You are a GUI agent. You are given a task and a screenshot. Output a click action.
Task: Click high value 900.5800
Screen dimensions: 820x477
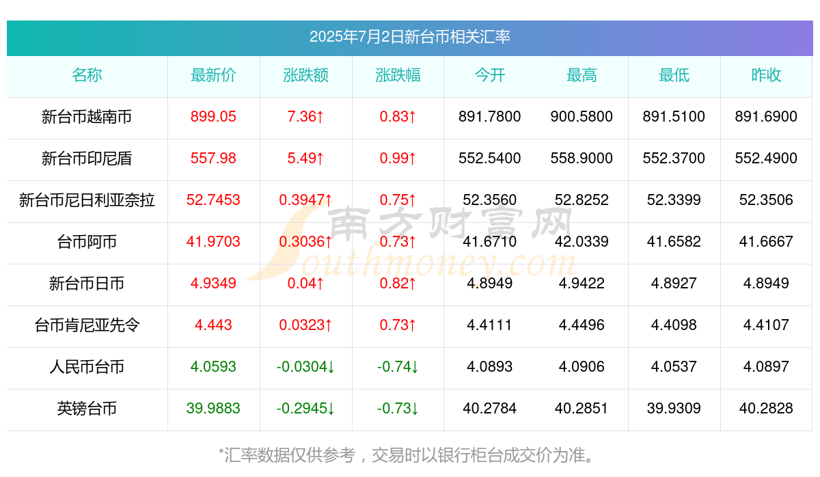coord(582,117)
